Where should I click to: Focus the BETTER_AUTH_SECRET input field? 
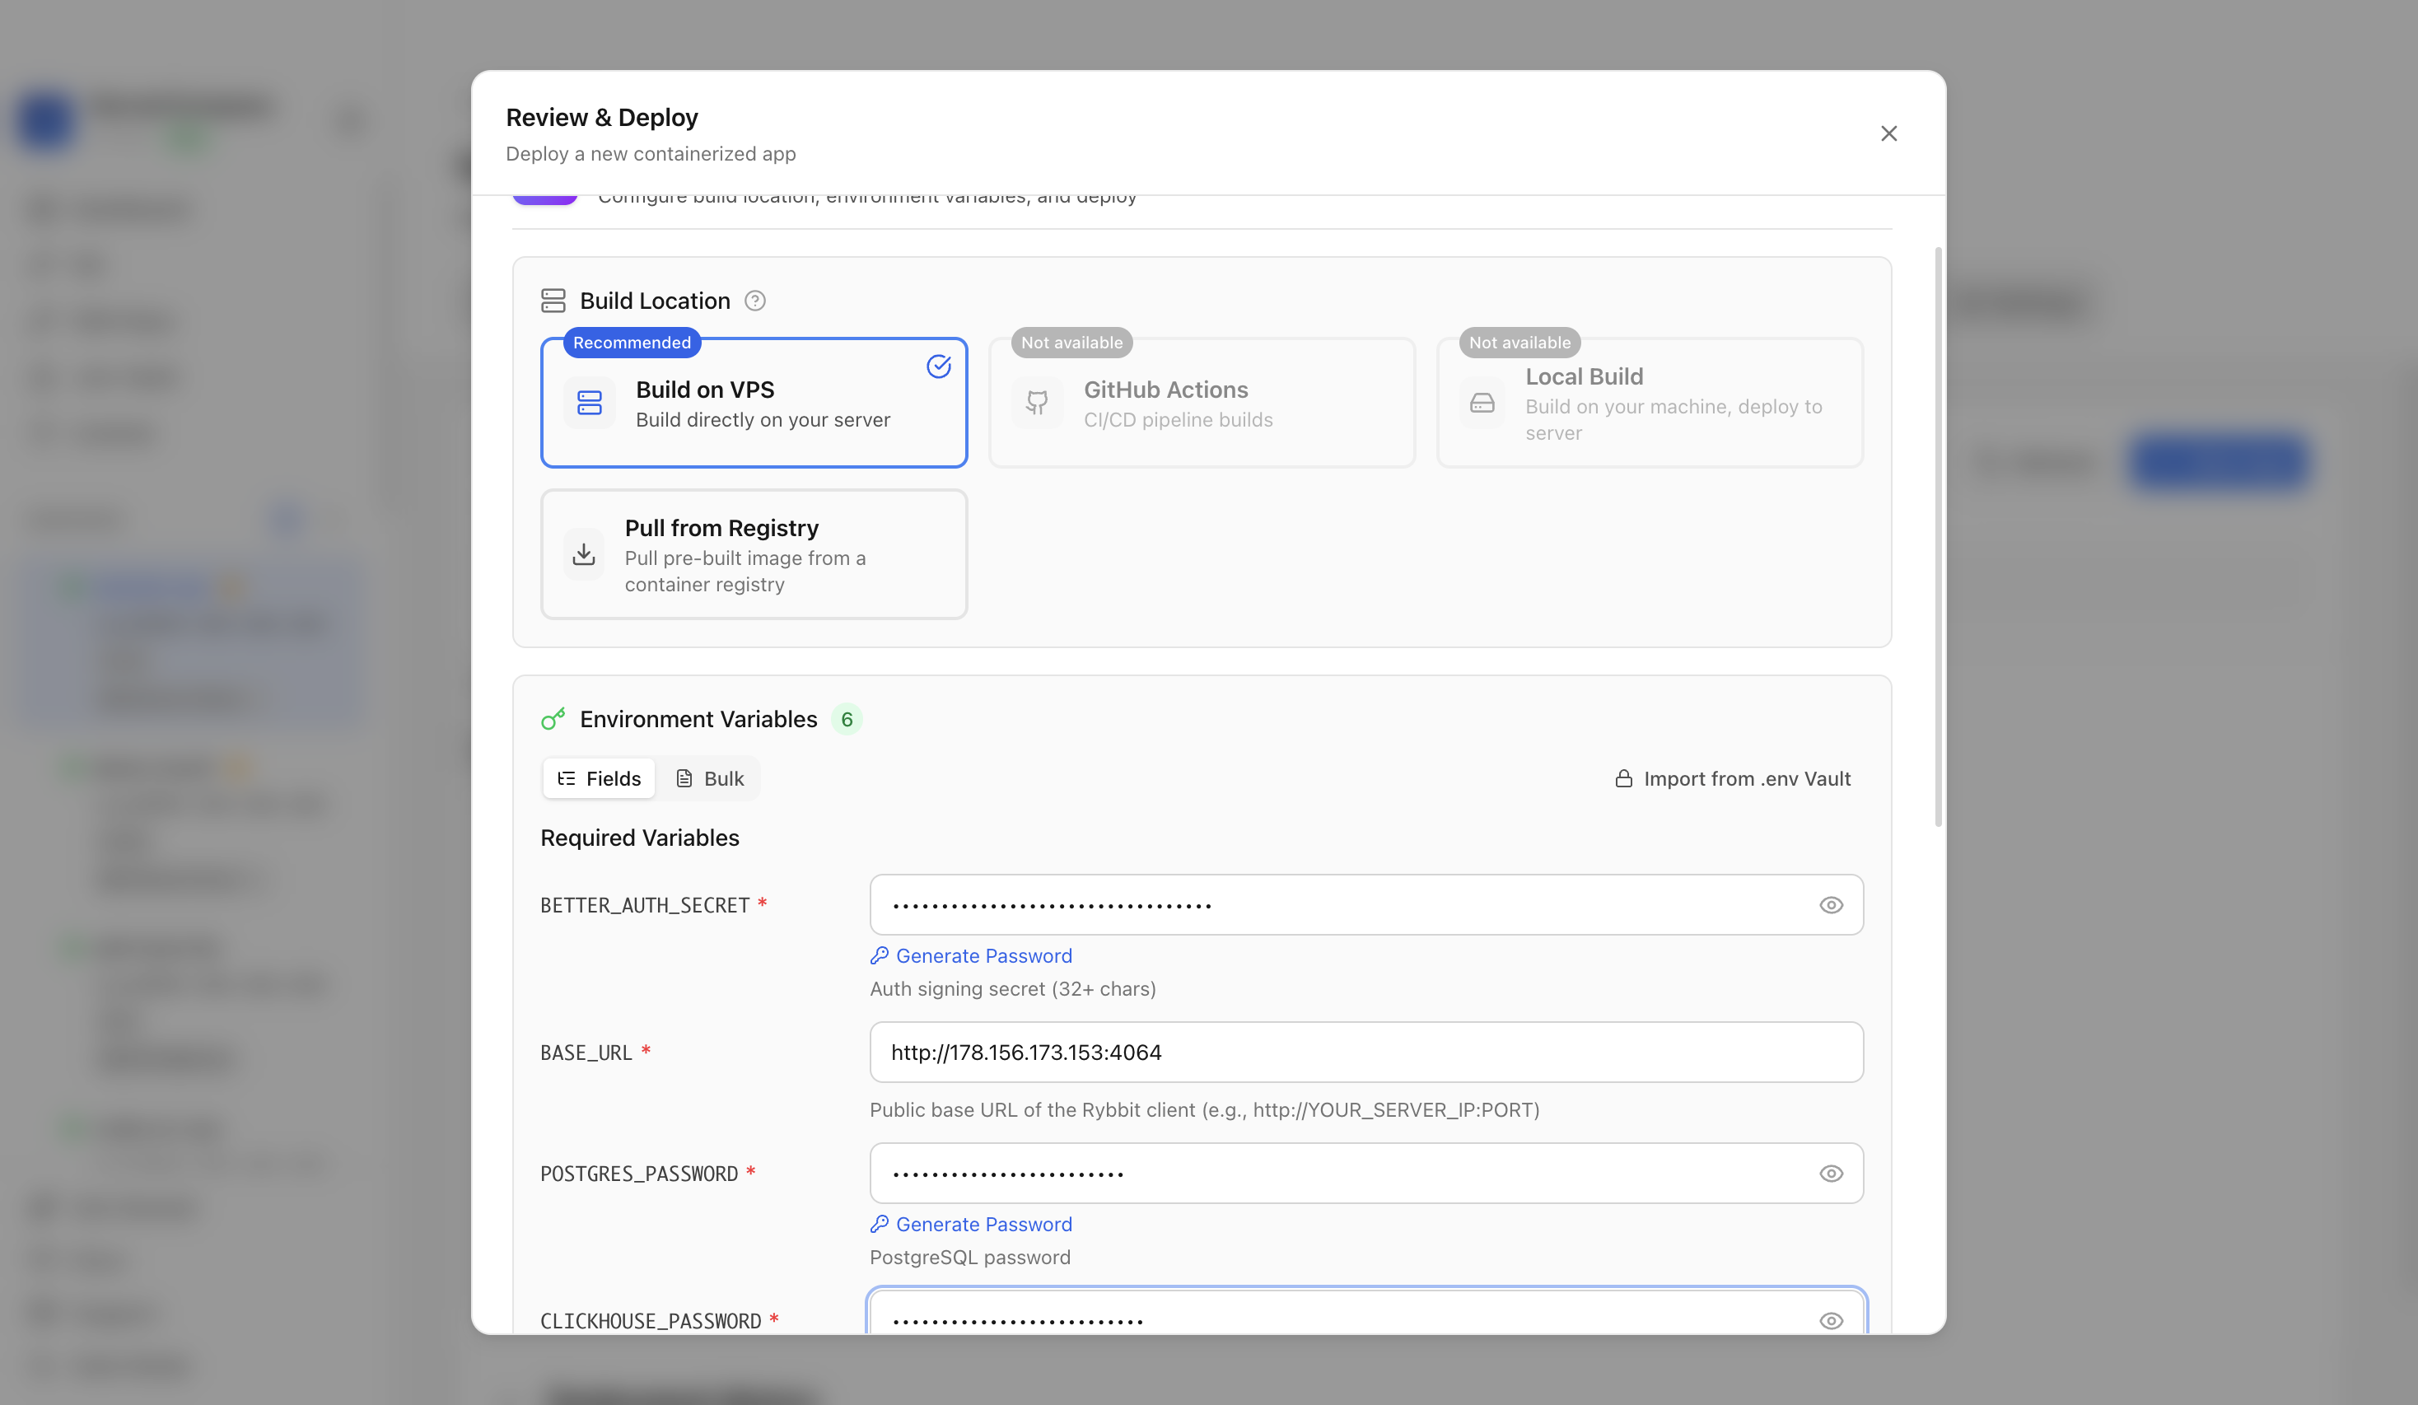[x=1366, y=905]
